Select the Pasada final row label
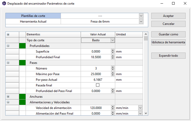 click(x=44, y=85)
